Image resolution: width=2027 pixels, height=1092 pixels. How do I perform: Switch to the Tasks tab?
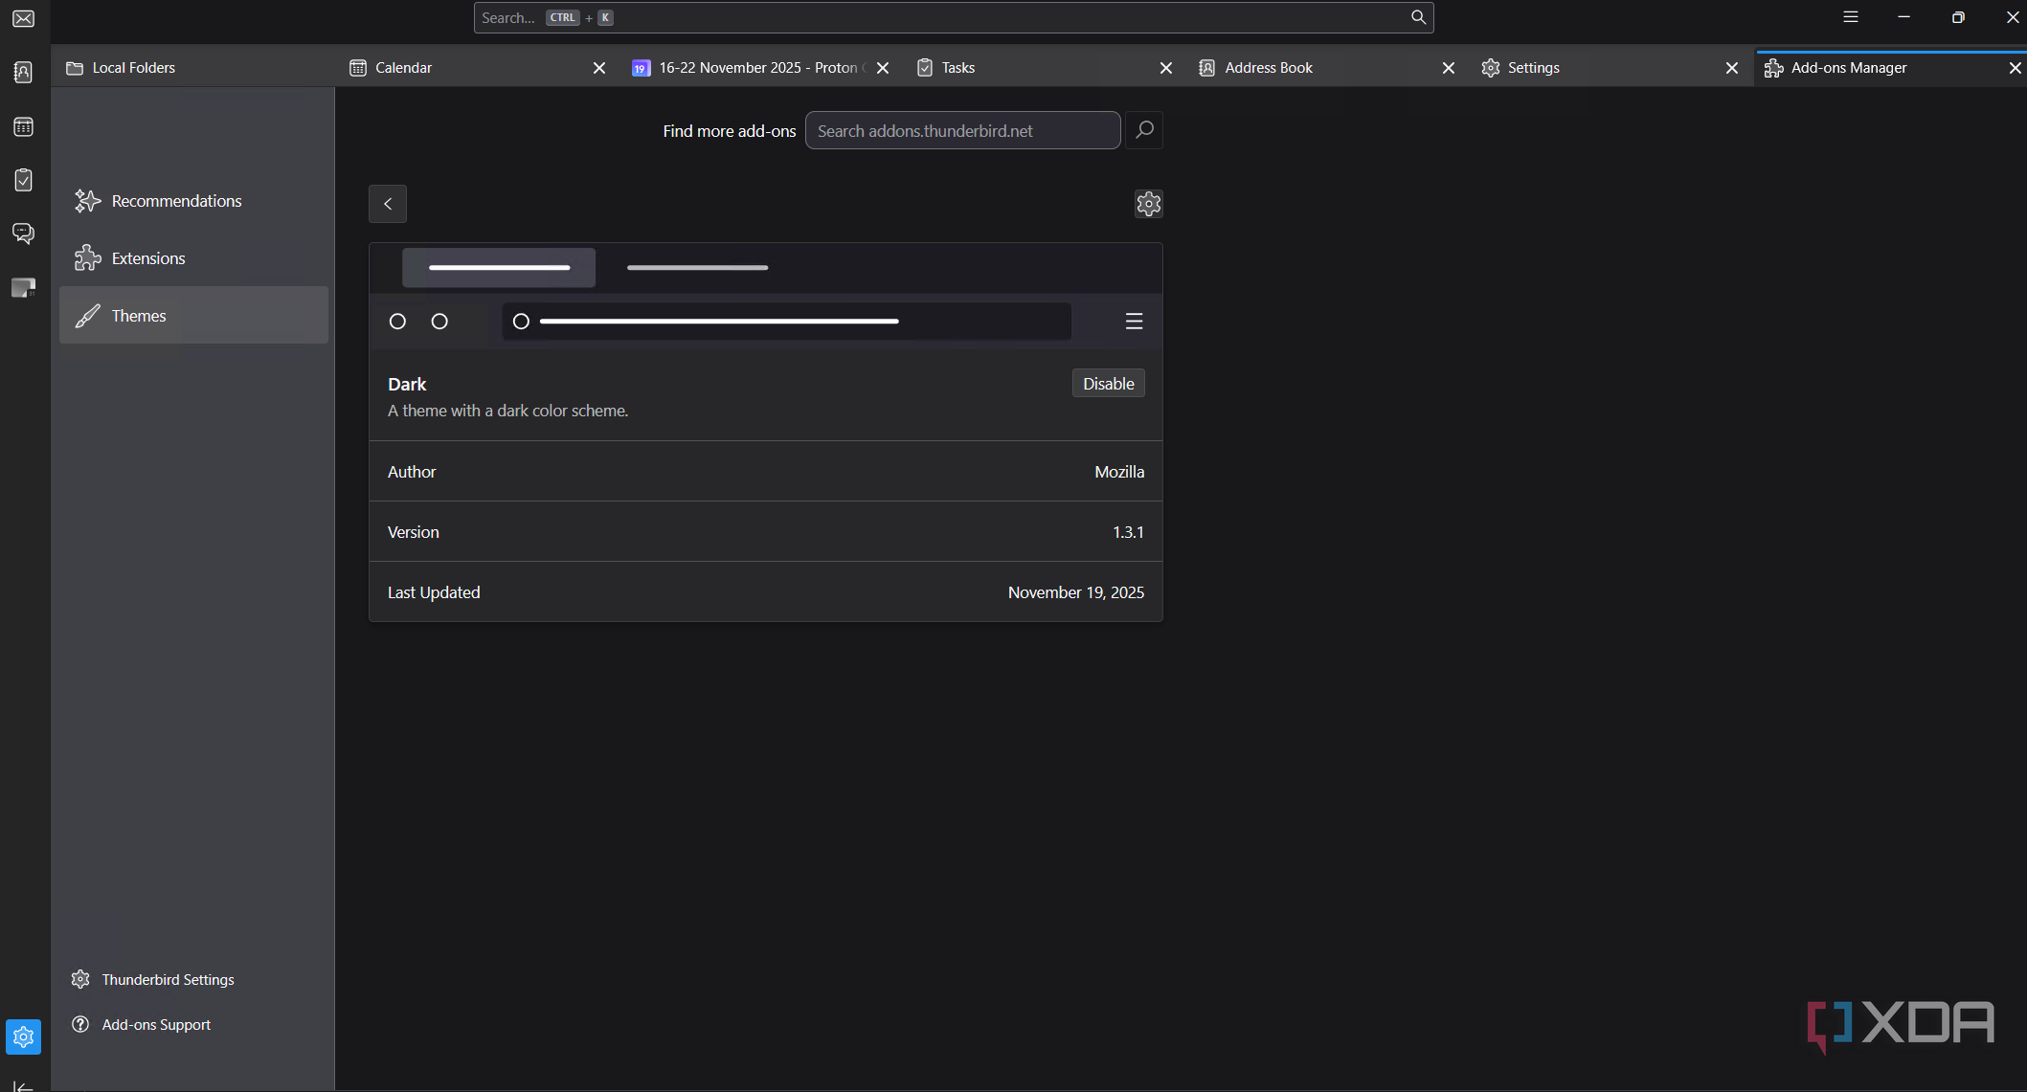957,68
